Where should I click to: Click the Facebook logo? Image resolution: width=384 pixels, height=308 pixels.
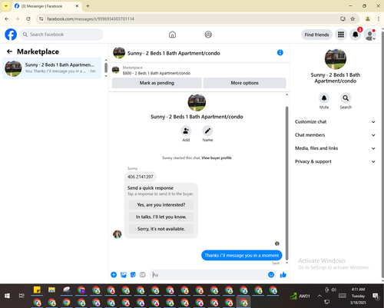click(11, 35)
